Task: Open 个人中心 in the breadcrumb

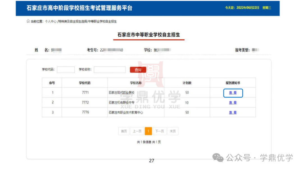Action: click(x=50, y=21)
